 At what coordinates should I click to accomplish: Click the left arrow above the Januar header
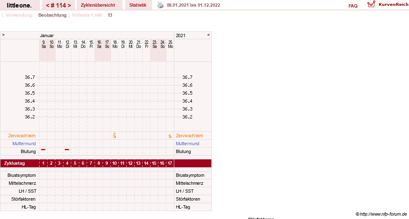[x=3, y=35]
